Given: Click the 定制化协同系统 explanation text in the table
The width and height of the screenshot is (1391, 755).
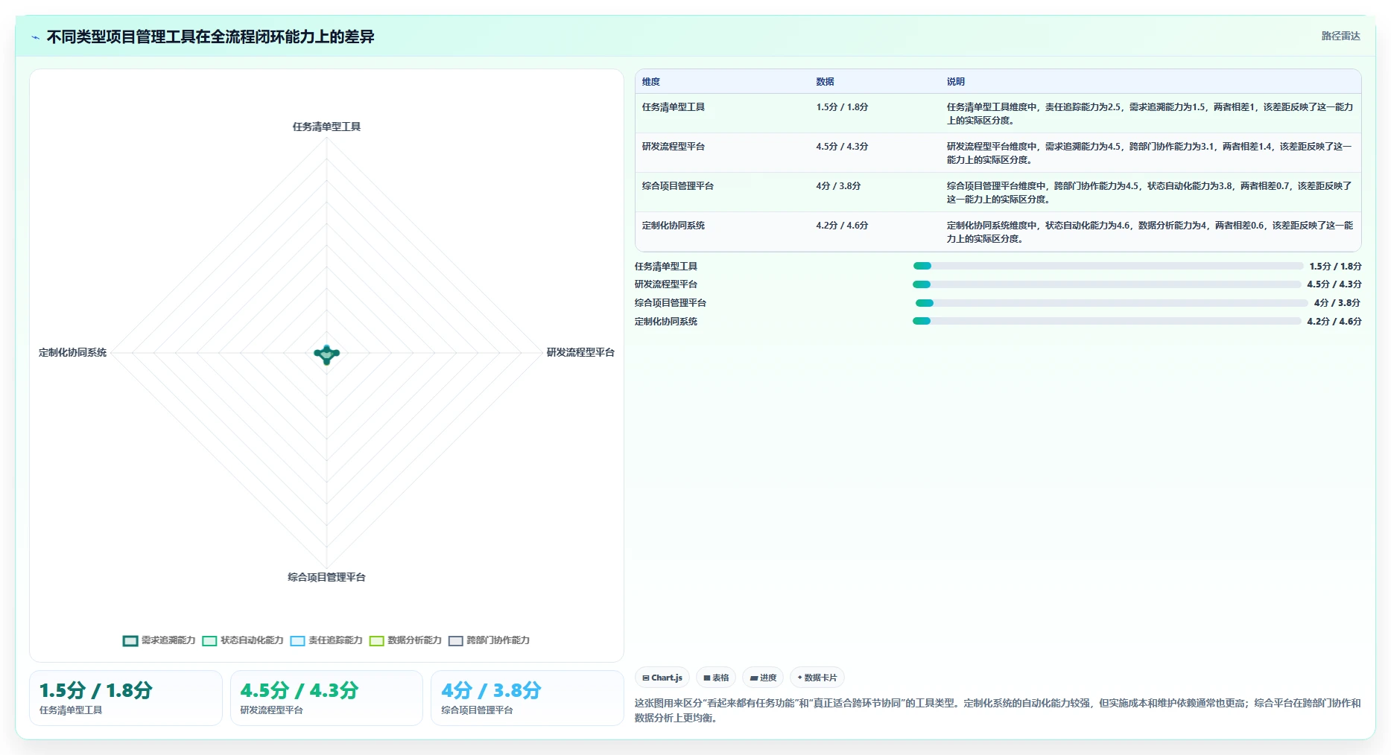Looking at the screenshot, I should pyautogui.click(x=1150, y=232).
